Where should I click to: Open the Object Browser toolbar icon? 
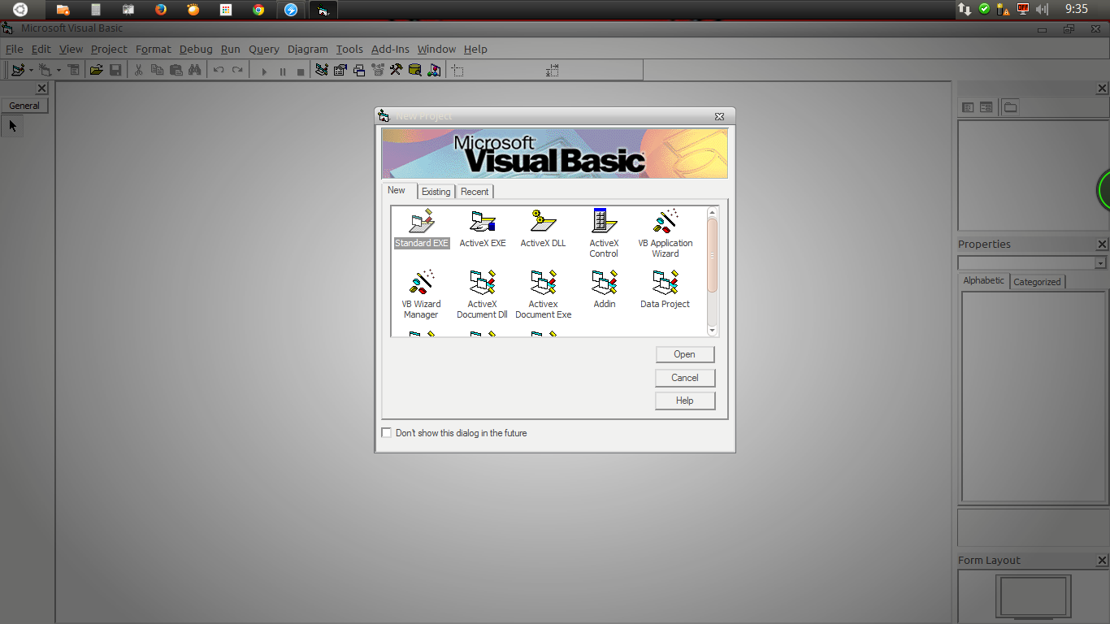[x=378, y=71]
